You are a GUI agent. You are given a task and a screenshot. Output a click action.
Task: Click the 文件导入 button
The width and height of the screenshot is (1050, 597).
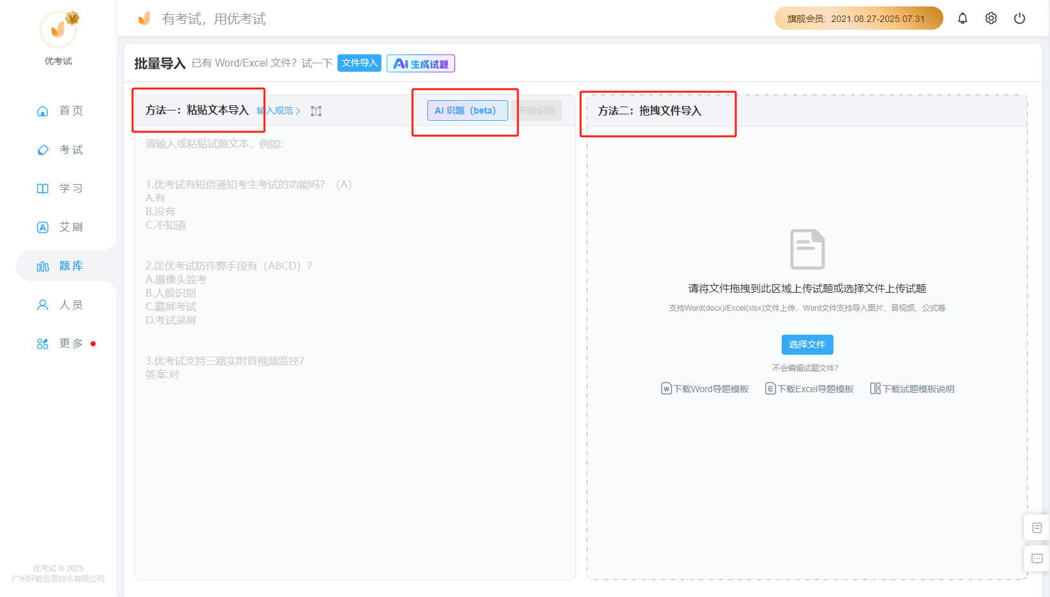click(359, 63)
